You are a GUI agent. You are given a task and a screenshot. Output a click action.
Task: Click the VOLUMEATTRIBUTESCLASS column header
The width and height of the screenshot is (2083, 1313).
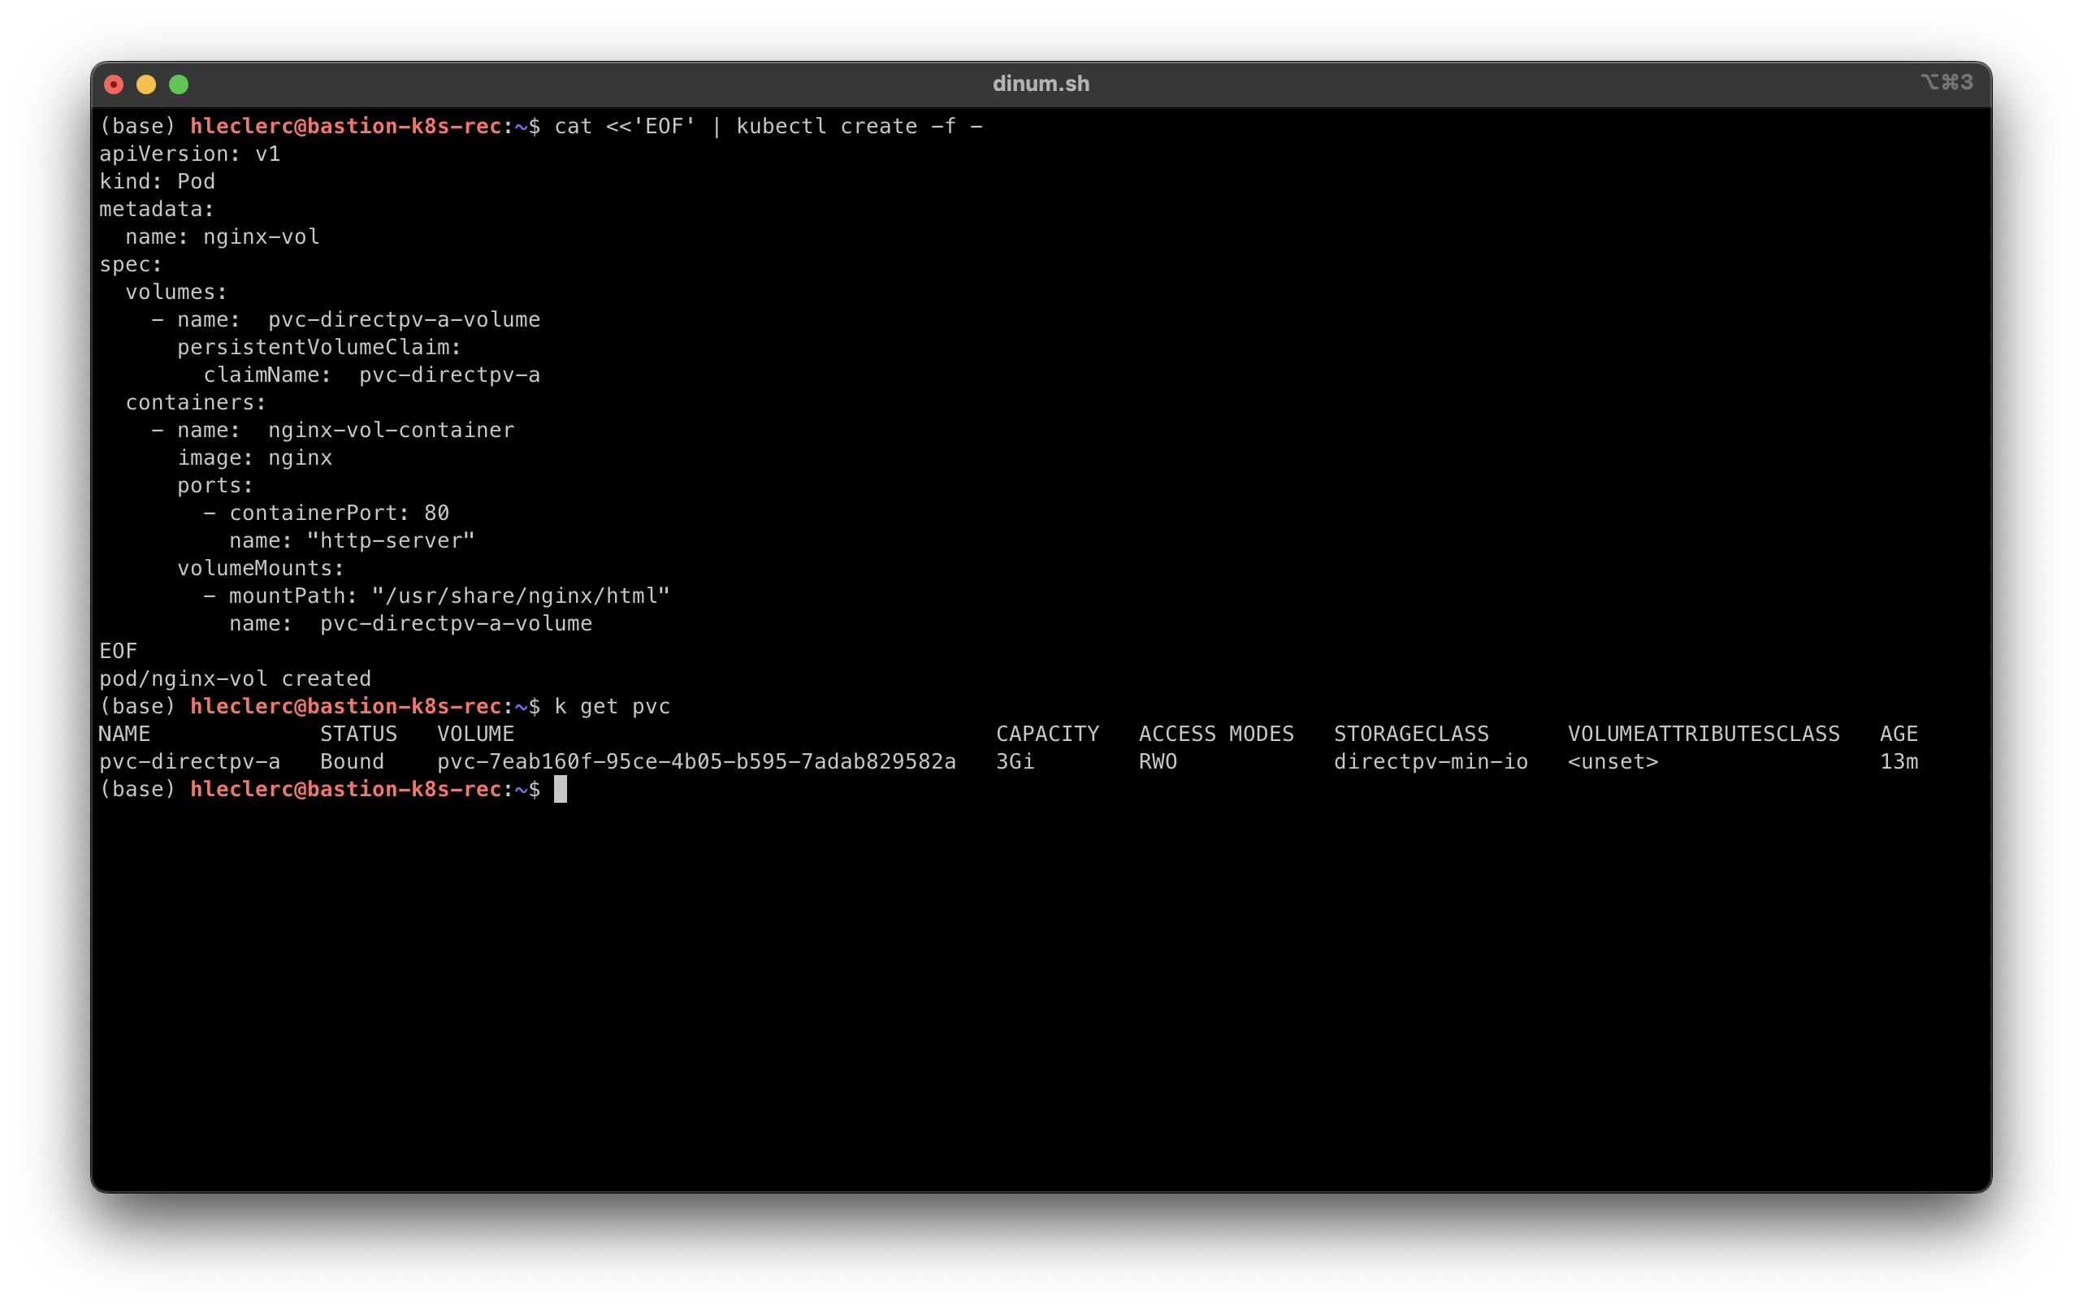[1704, 734]
